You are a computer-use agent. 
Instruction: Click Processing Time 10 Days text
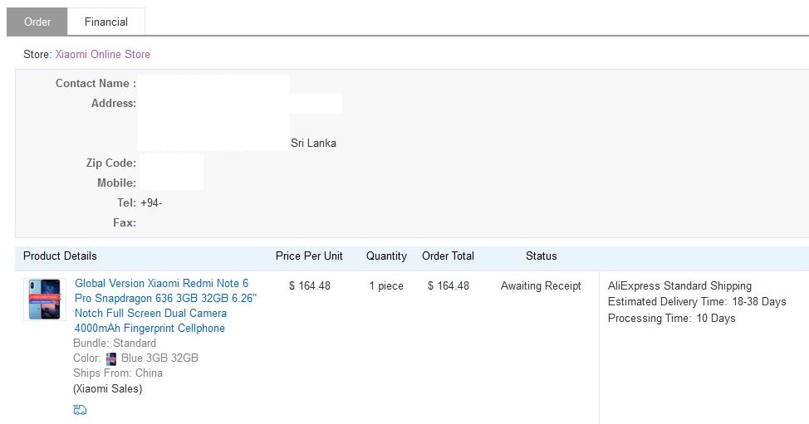coord(672,319)
